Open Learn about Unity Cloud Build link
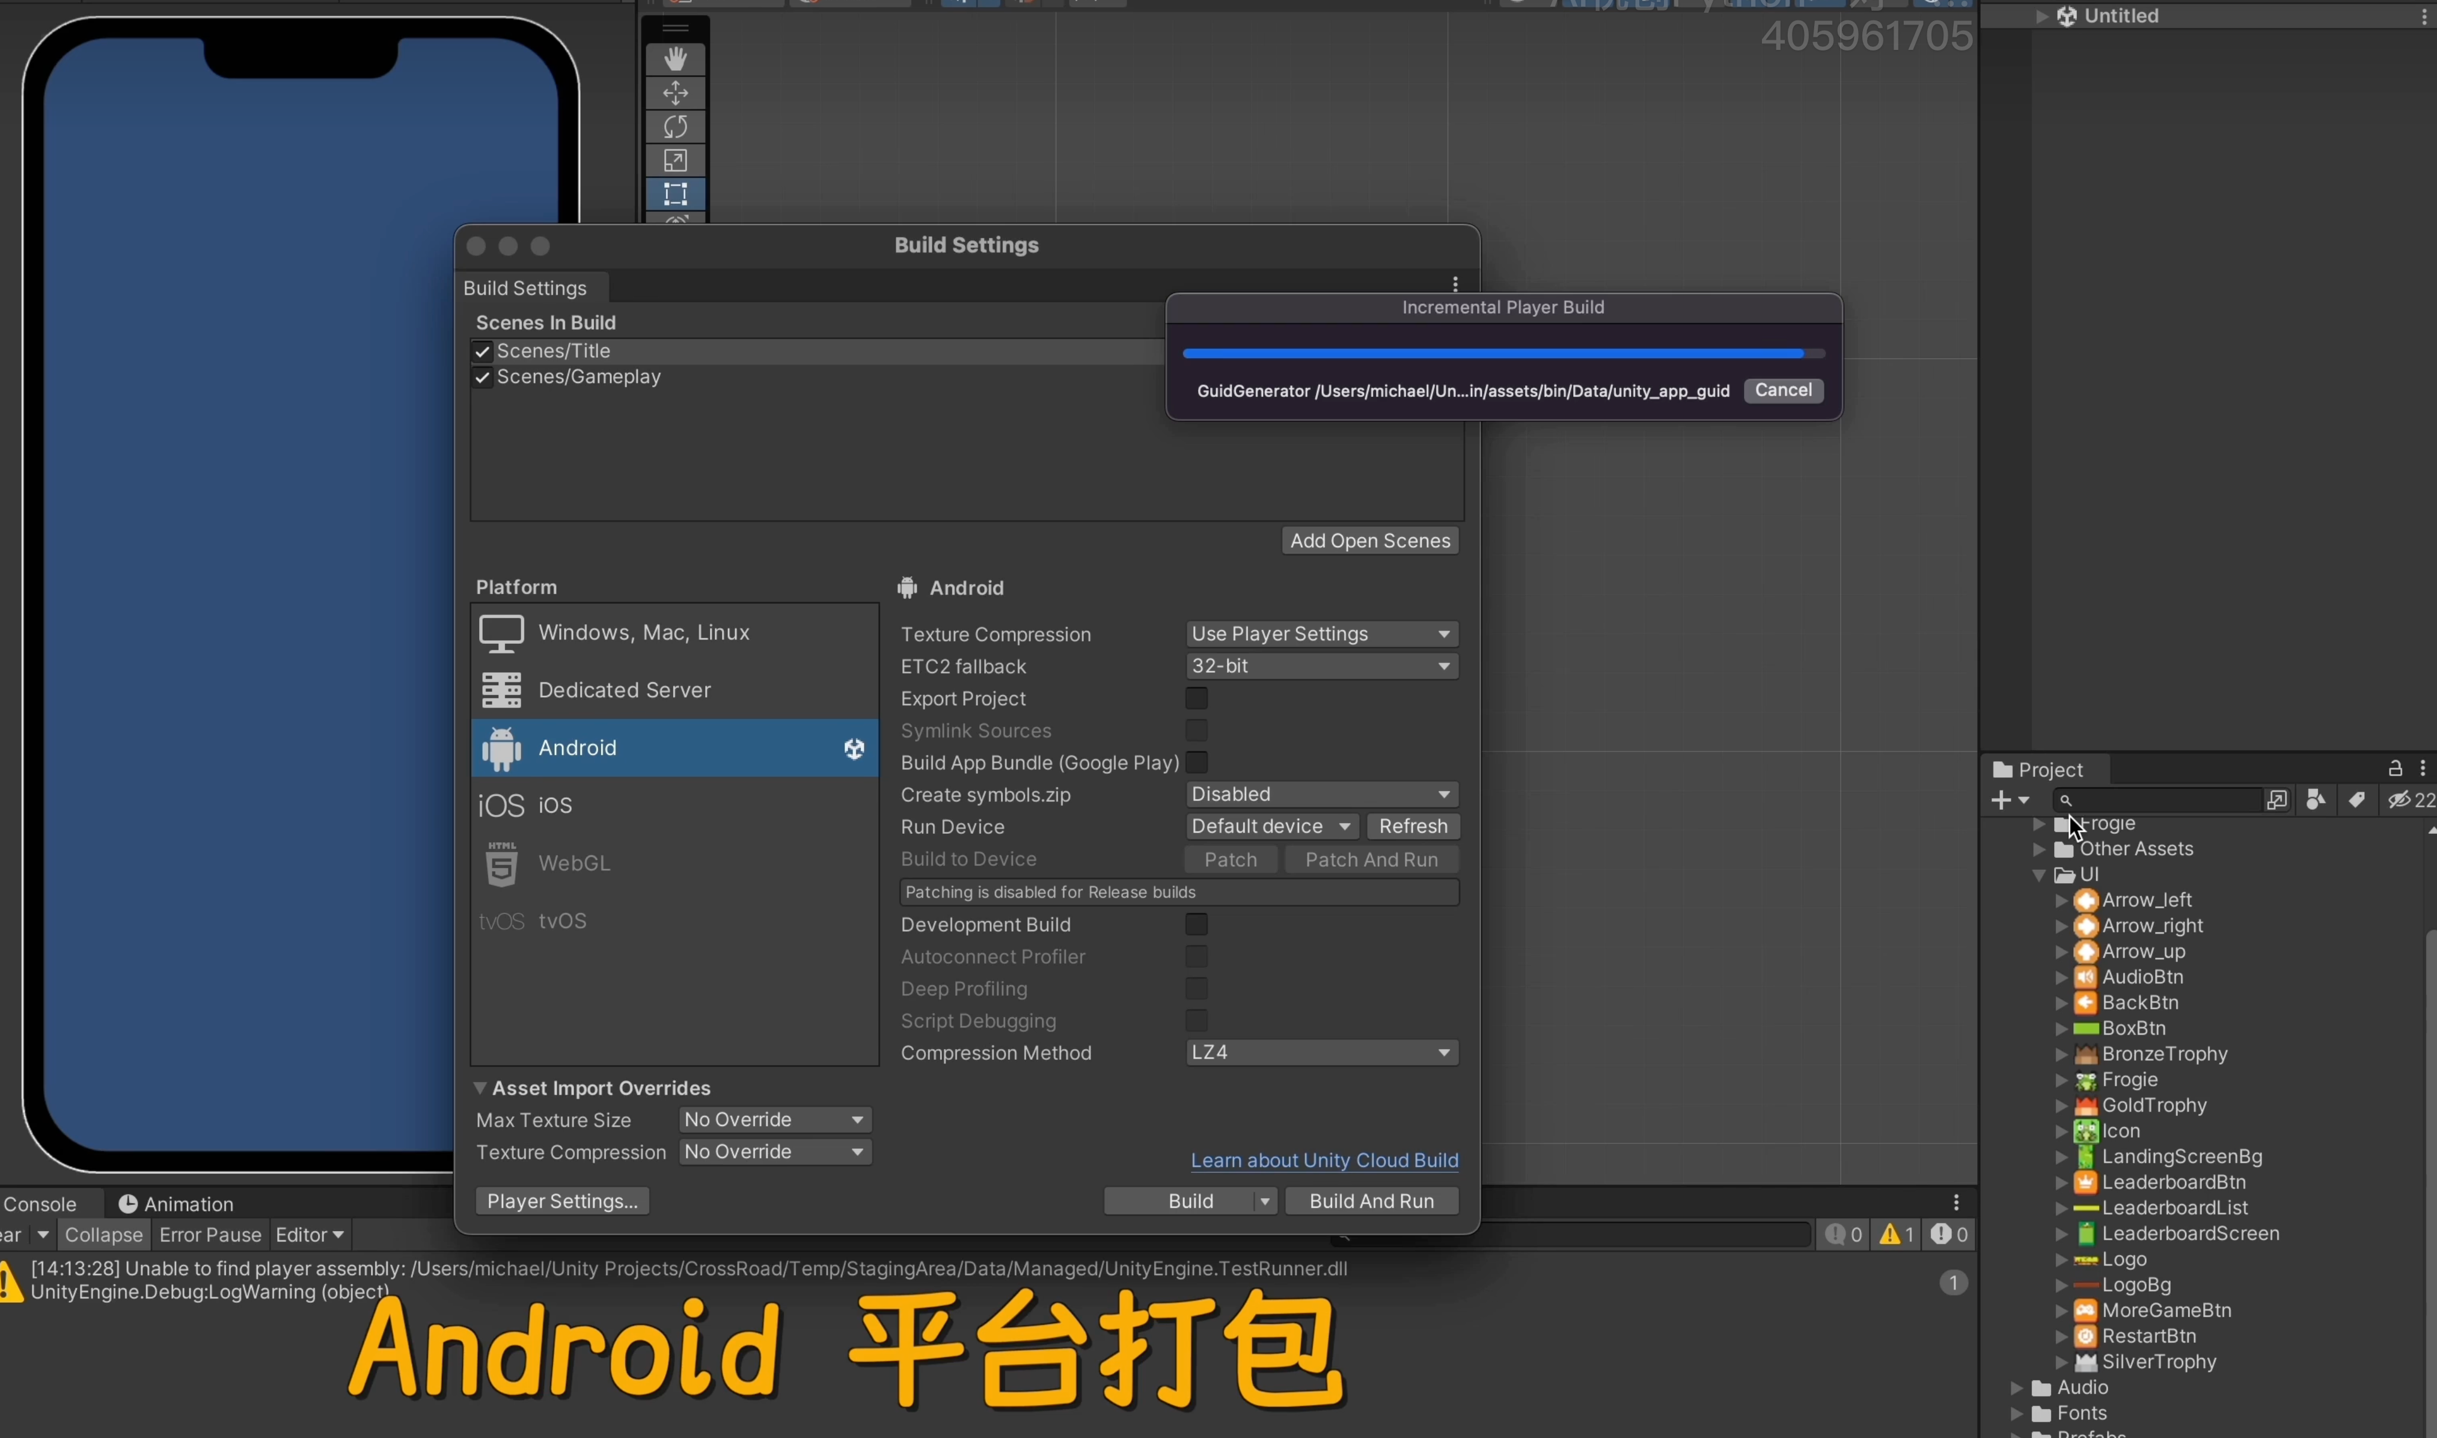Image resolution: width=2437 pixels, height=1438 pixels. [x=1324, y=1161]
